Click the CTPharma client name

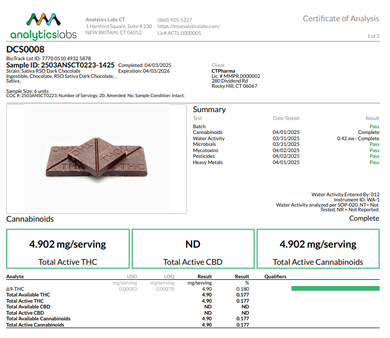click(224, 71)
